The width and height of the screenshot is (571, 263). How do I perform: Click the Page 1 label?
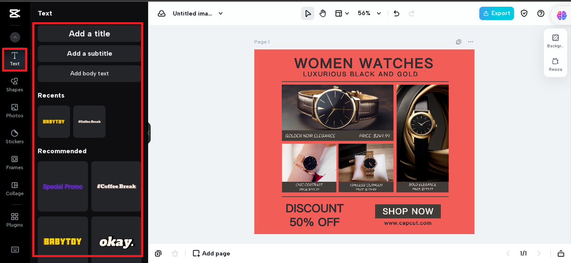(262, 42)
